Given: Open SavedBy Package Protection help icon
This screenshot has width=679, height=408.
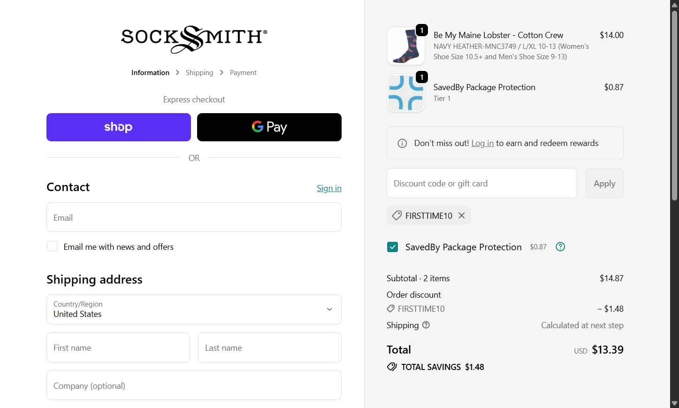Looking at the screenshot, I should (x=560, y=246).
